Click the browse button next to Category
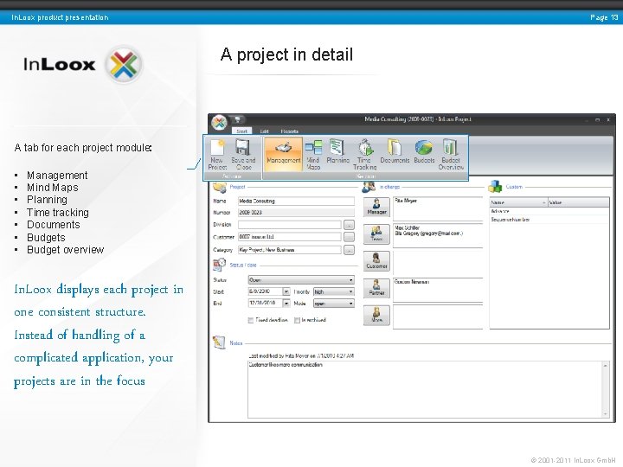 pyautogui.click(x=349, y=250)
